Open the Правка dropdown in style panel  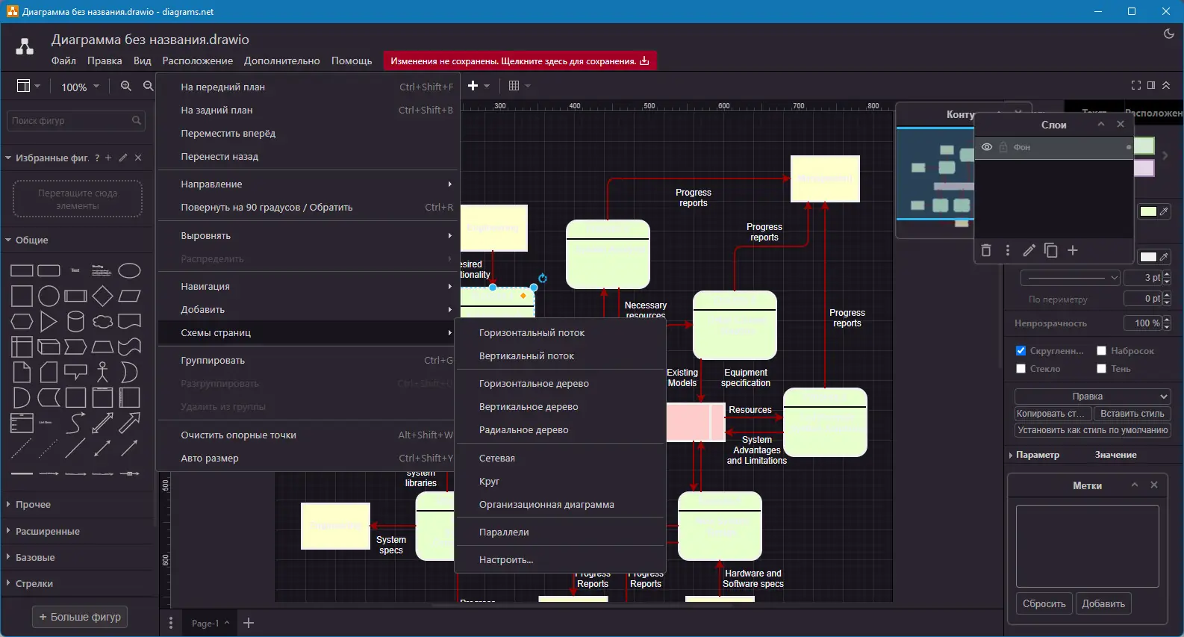1092,397
